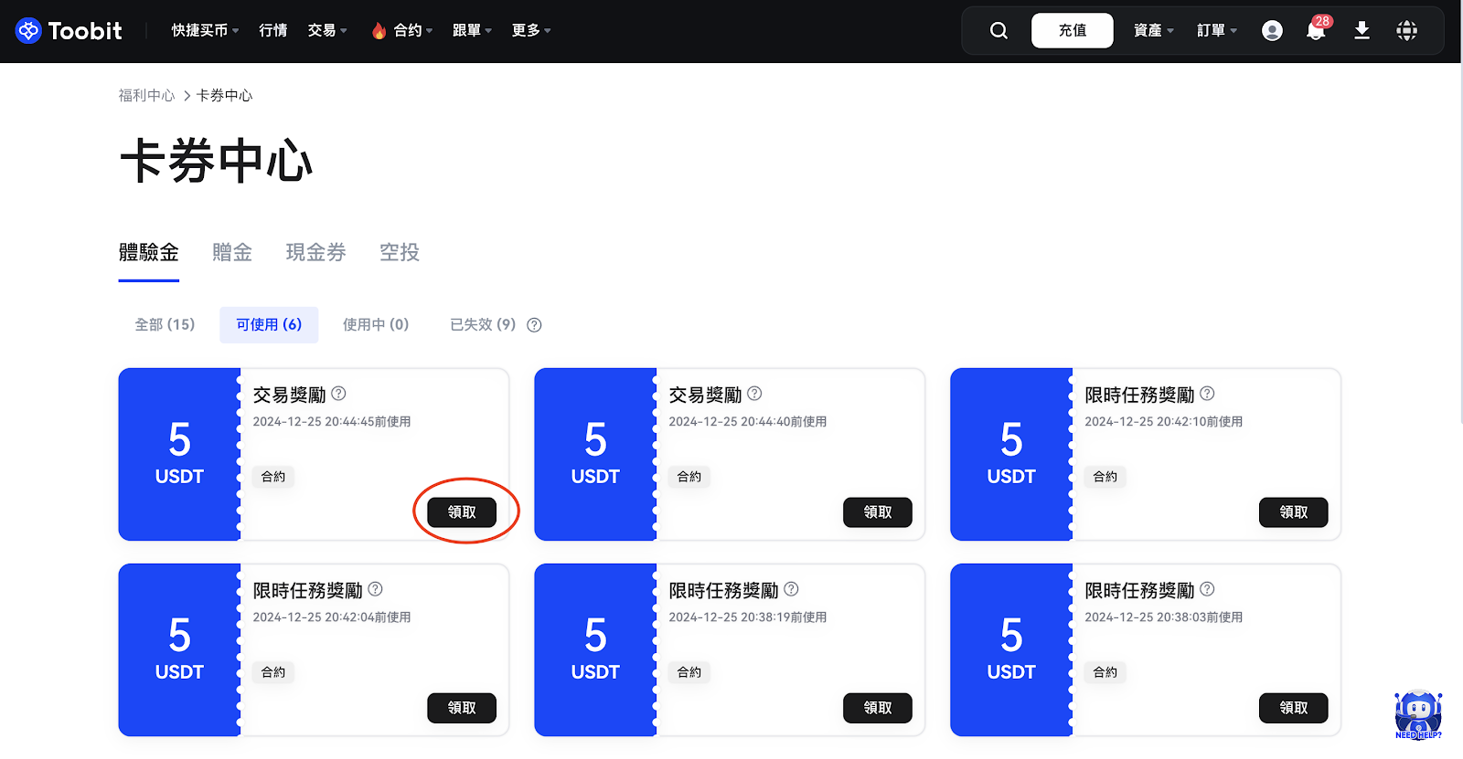Image resolution: width=1463 pixels, height=759 pixels.
Task: Click the 卡券中心 page heading
Action: [217, 162]
